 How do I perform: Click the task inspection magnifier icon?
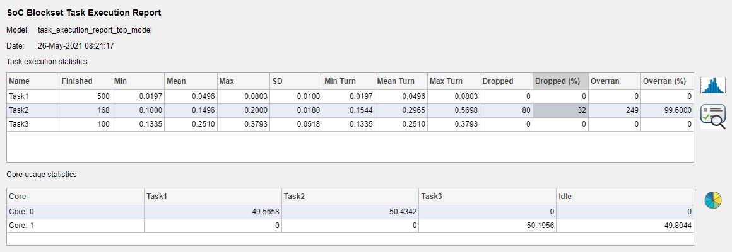[x=713, y=117]
